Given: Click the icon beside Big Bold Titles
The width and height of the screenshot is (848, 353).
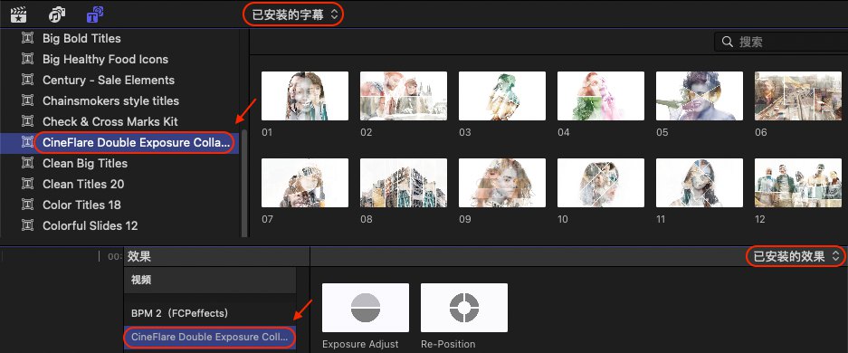Looking at the screenshot, I should tap(27, 38).
